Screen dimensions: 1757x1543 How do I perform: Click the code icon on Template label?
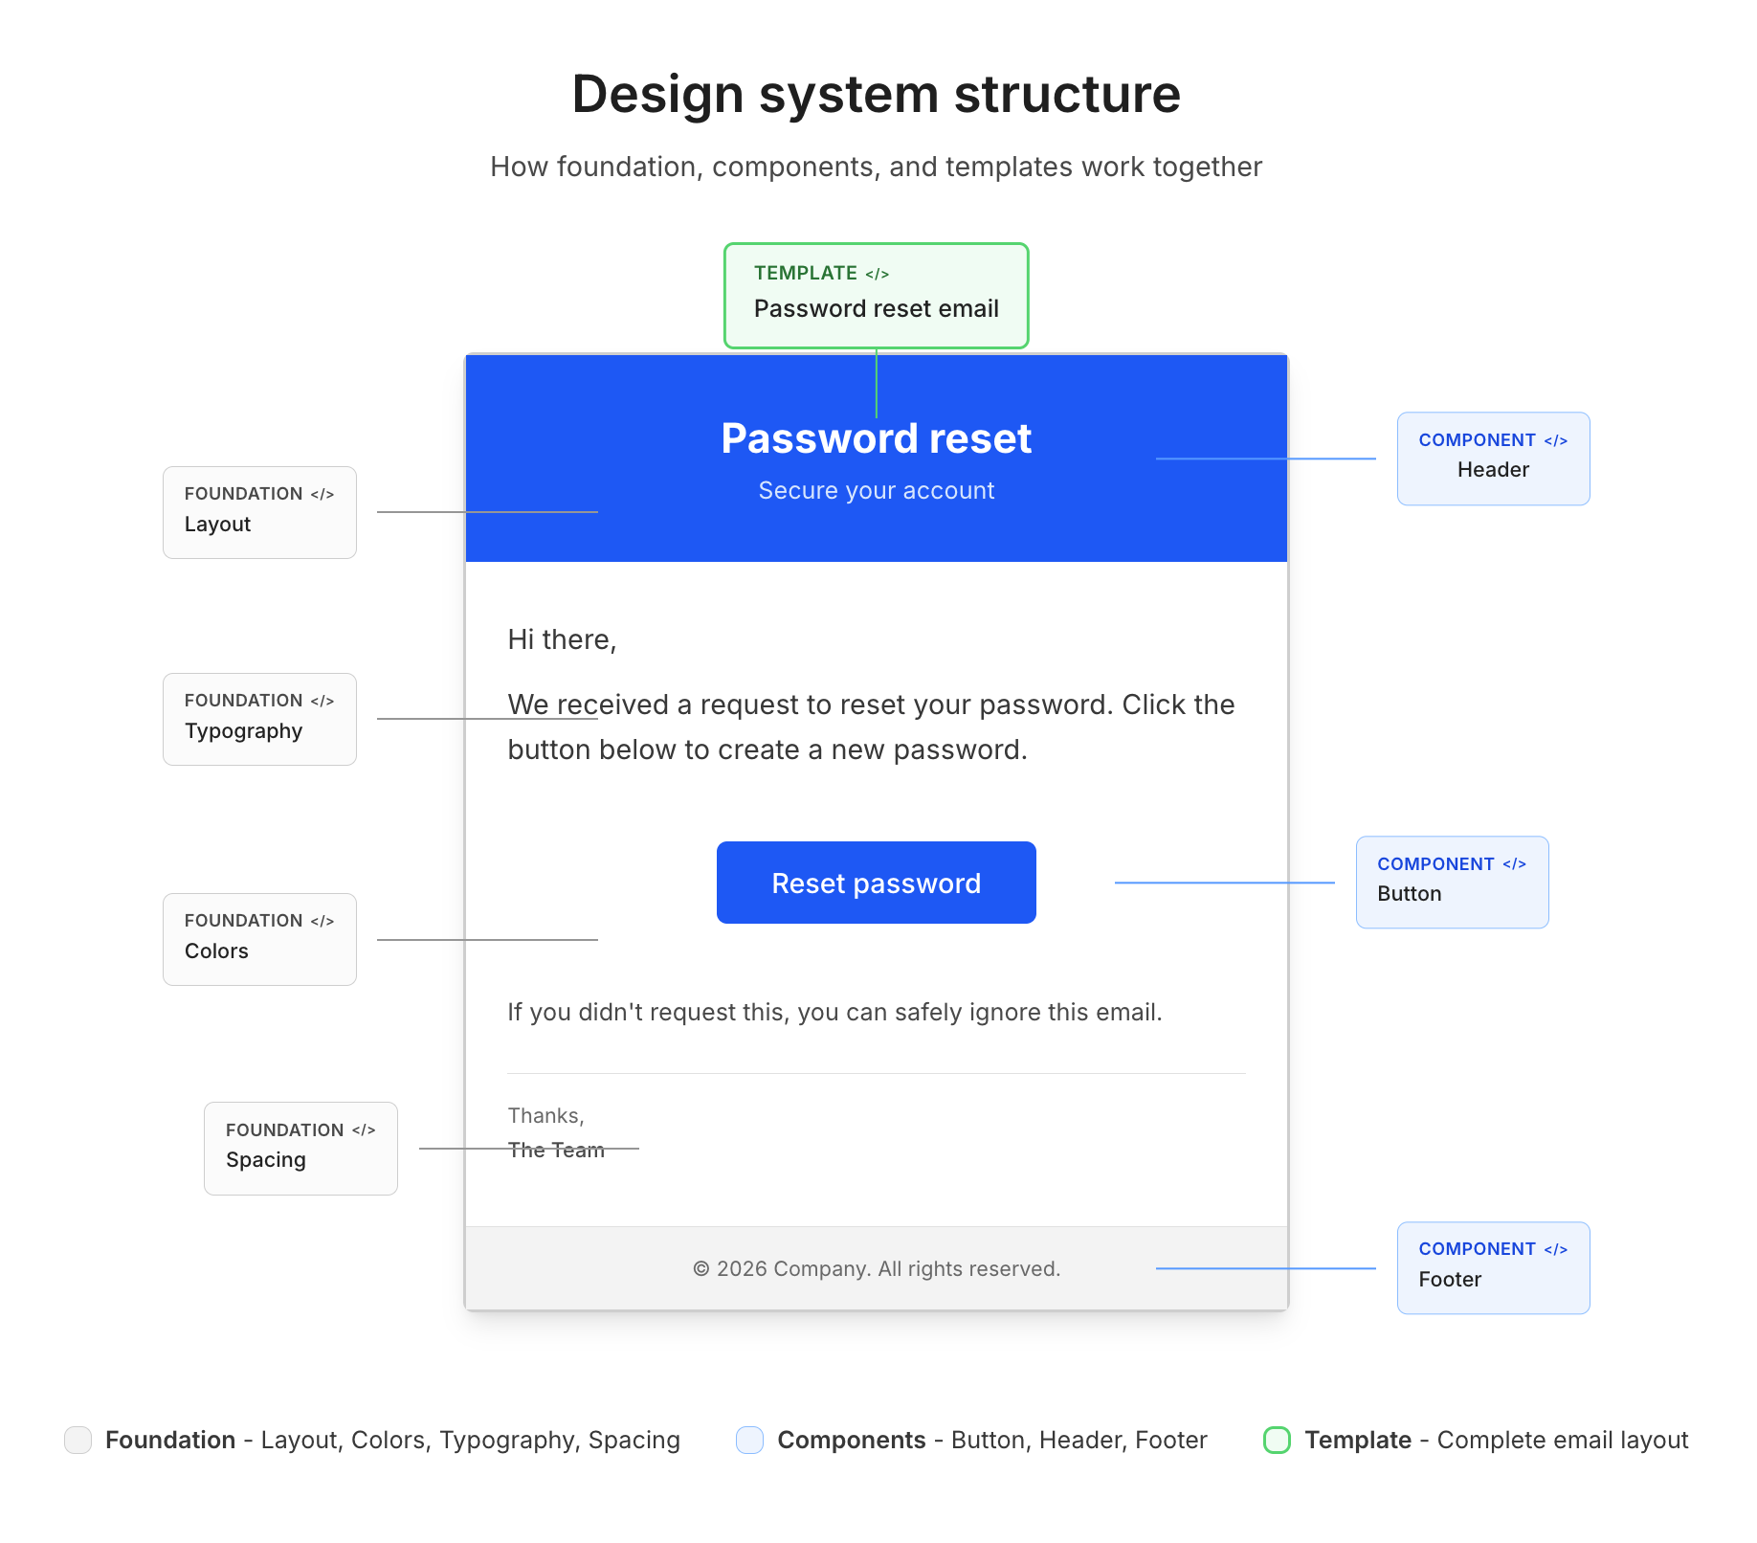[877, 275]
